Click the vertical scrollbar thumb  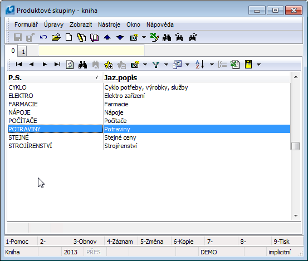coord(296,146)
